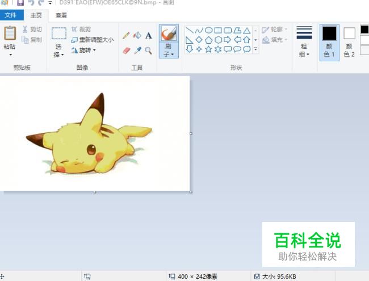Click the canvas bottom-center resize handle
This screenshot has height=281, width=369.
coord(95,192)
